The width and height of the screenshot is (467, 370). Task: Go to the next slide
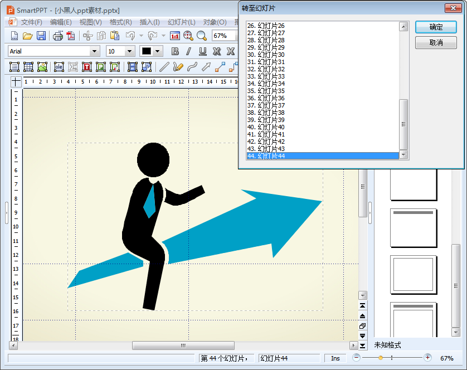(362, 336)
